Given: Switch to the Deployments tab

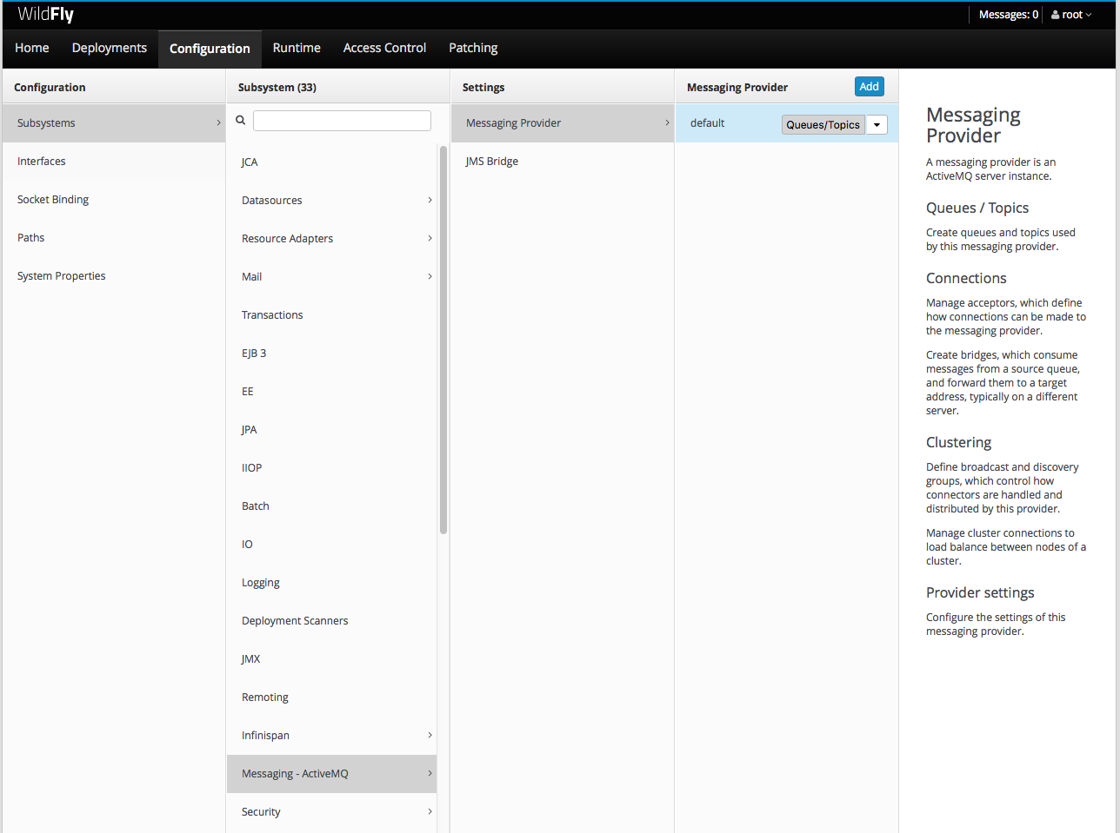Looking at the screenshot, I should point(109,48).
